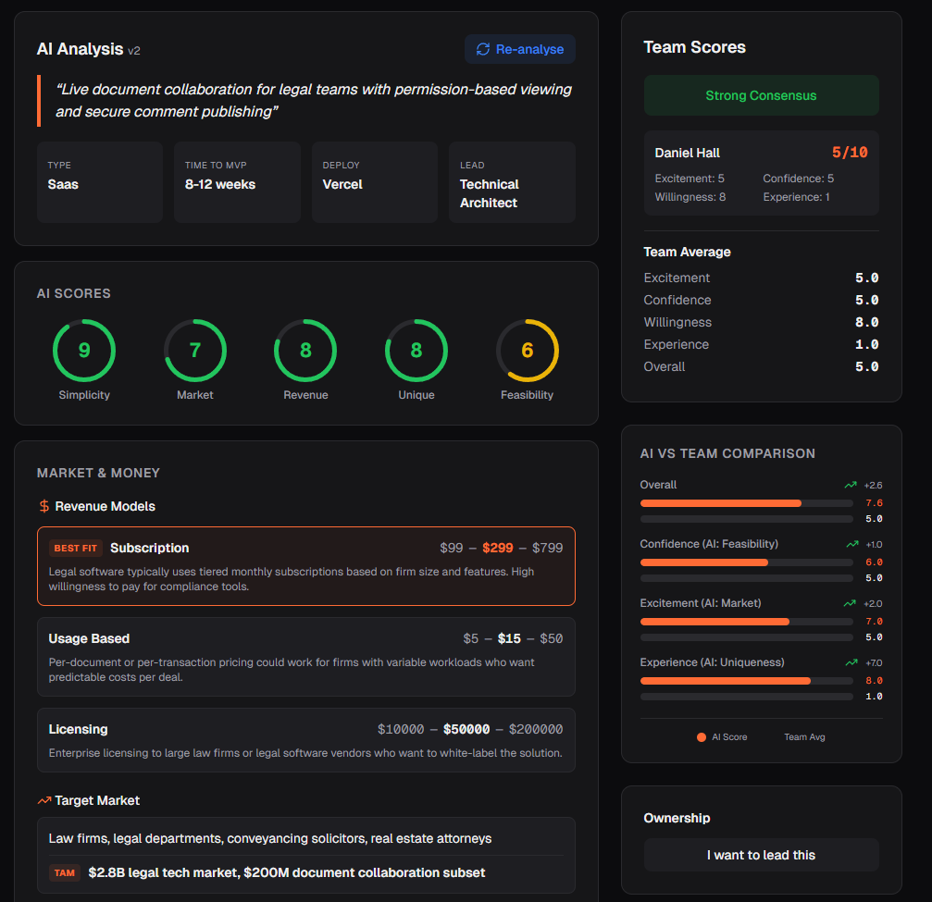The height and width of the screenshot is (902, 932).
Task: Collapse the Licensing revenue model
Action: coord(305,738)
